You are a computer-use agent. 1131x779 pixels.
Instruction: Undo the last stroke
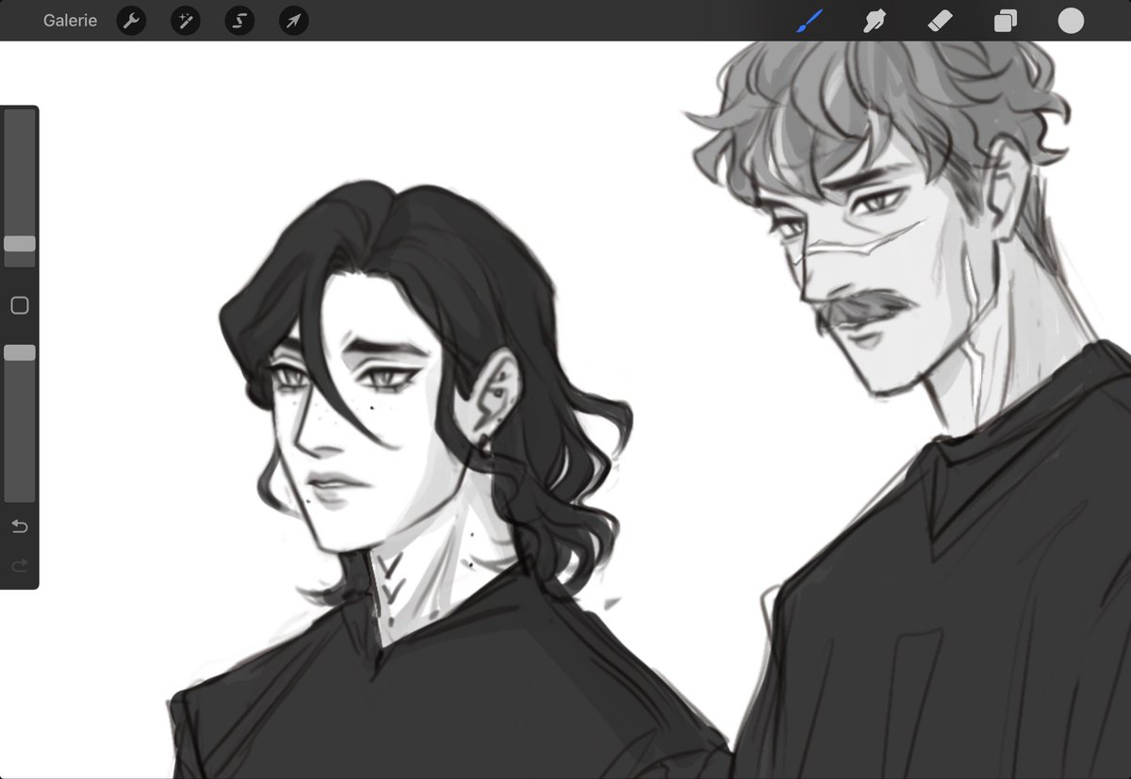pos(20,526)
